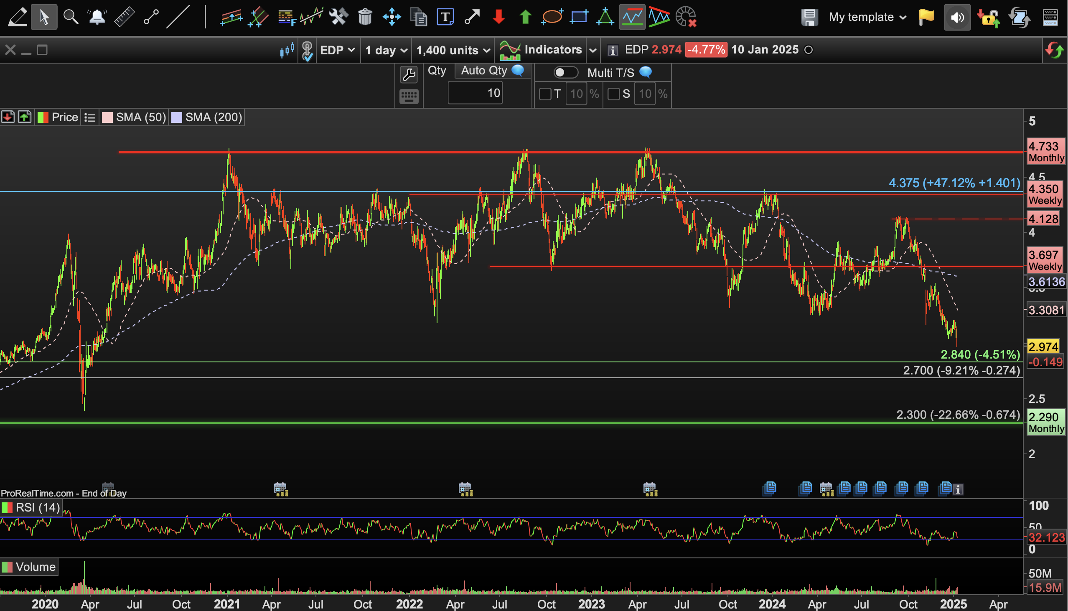Enable the T percent checkbox
Viewport: 1068px width, 611px height.
(545, 94)
